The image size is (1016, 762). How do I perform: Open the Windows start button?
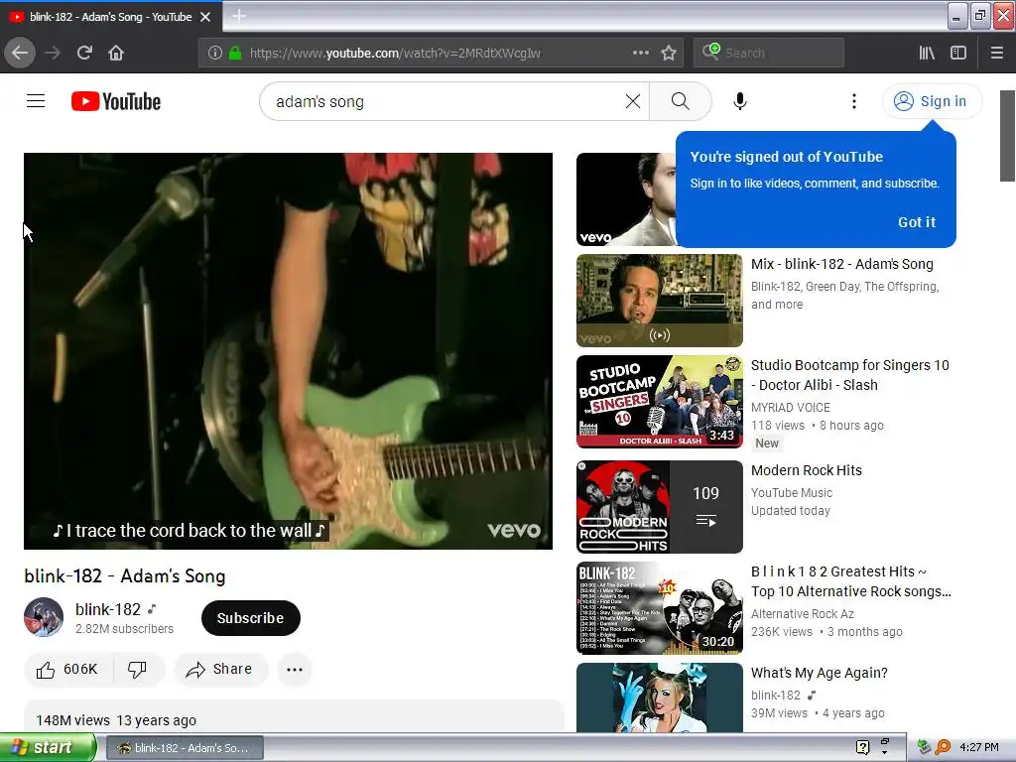coord(48,747)
